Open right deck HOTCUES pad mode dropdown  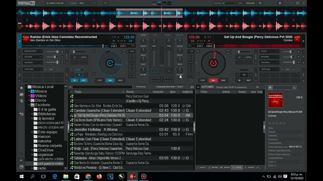click(x=269, y=69)
